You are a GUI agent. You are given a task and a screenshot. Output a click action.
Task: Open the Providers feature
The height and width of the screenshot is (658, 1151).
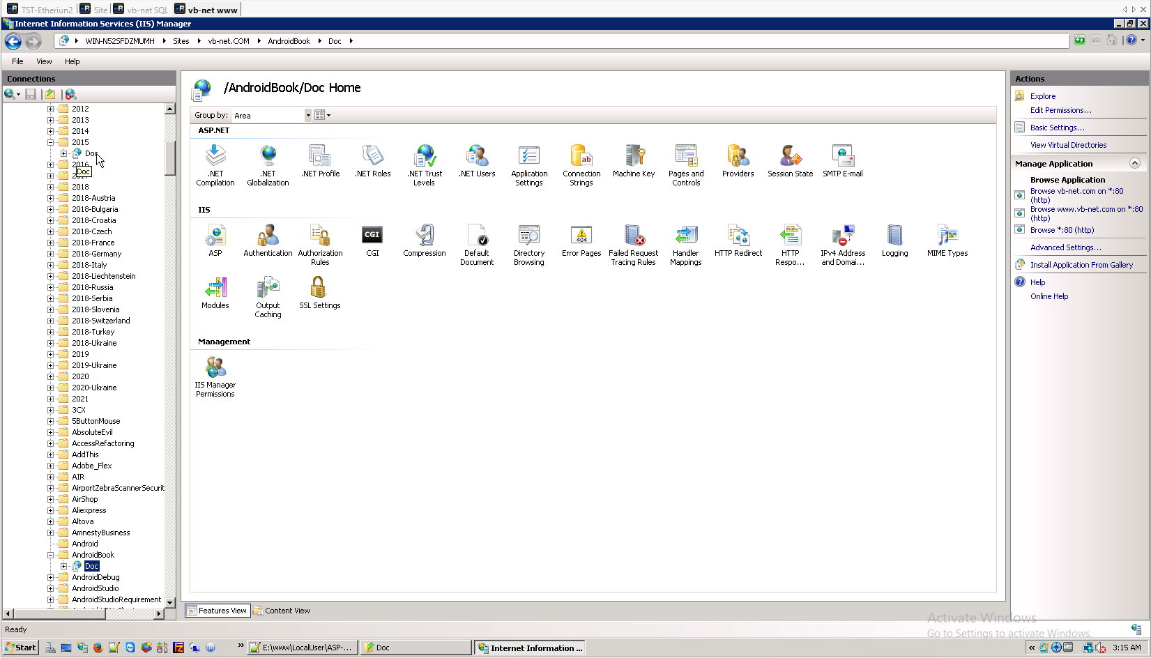738,161
